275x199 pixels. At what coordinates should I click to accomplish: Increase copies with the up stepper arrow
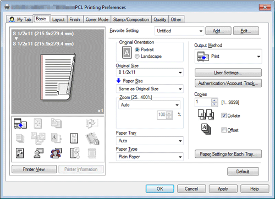(x=214, y=100)
